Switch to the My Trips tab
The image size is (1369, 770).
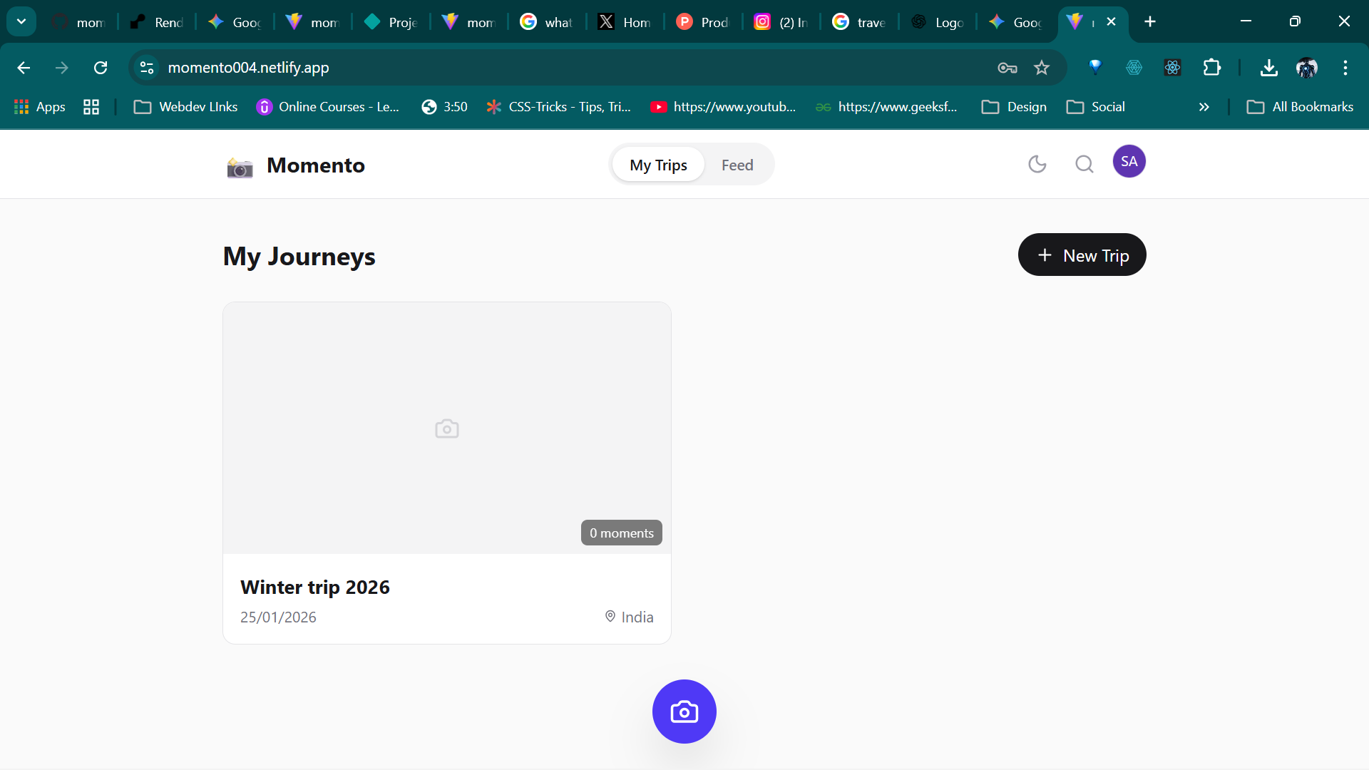point(657,164)
